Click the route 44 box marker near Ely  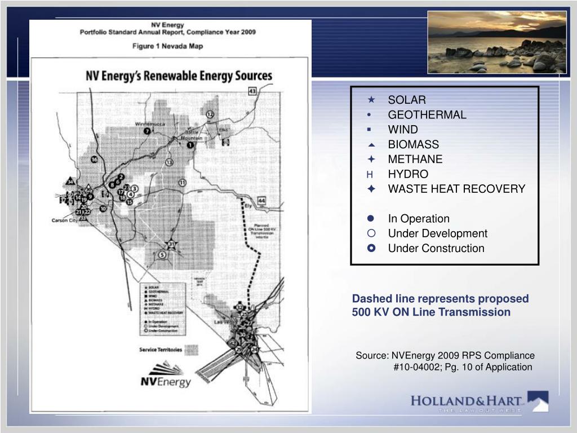pos(261,201)
